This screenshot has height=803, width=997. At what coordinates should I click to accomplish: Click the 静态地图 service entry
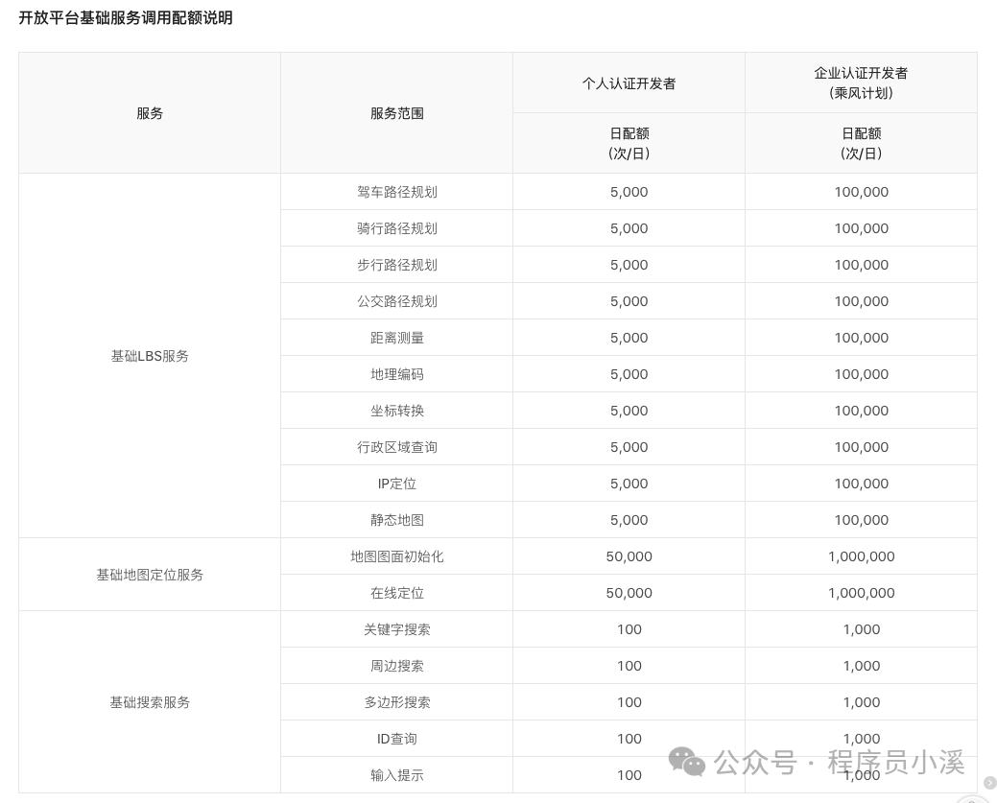coord(395,519)
